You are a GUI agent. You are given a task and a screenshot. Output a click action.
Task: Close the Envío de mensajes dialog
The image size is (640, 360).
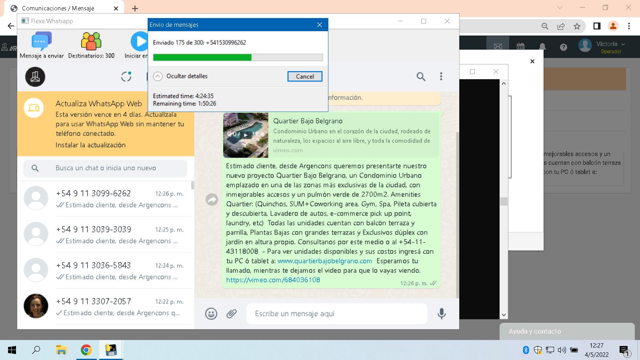(x=319, y=25)
